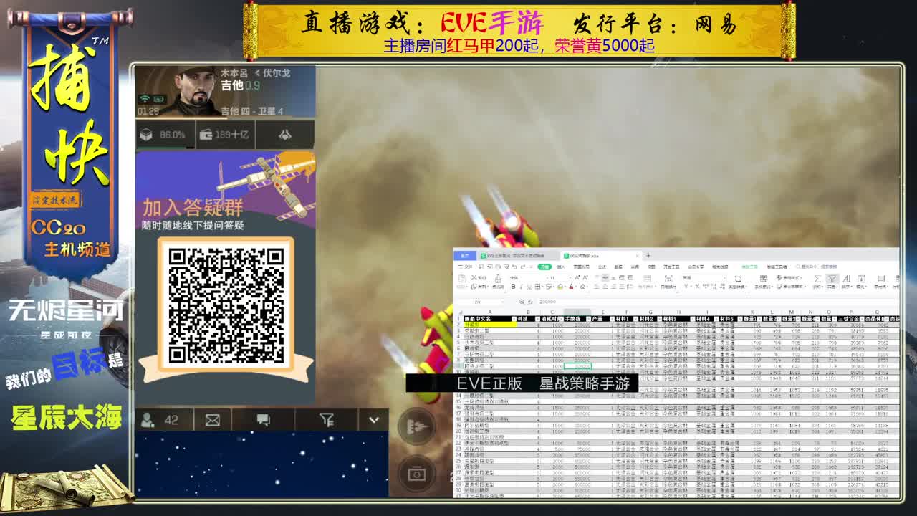The width and height of the screenshot is (917, 516).
Task: Open the mail envelope icon in game bar
Action: point(212,420)
